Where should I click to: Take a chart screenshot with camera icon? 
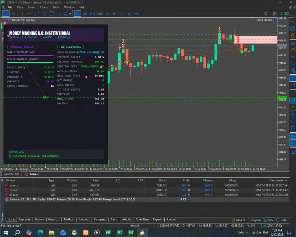pyautogui.click(x=293, y=152)
